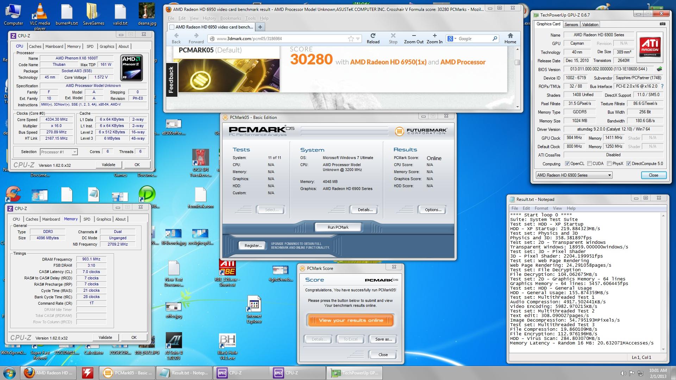Switch to Mainboard tab in top CPU-Z

[x=54, y=46]
